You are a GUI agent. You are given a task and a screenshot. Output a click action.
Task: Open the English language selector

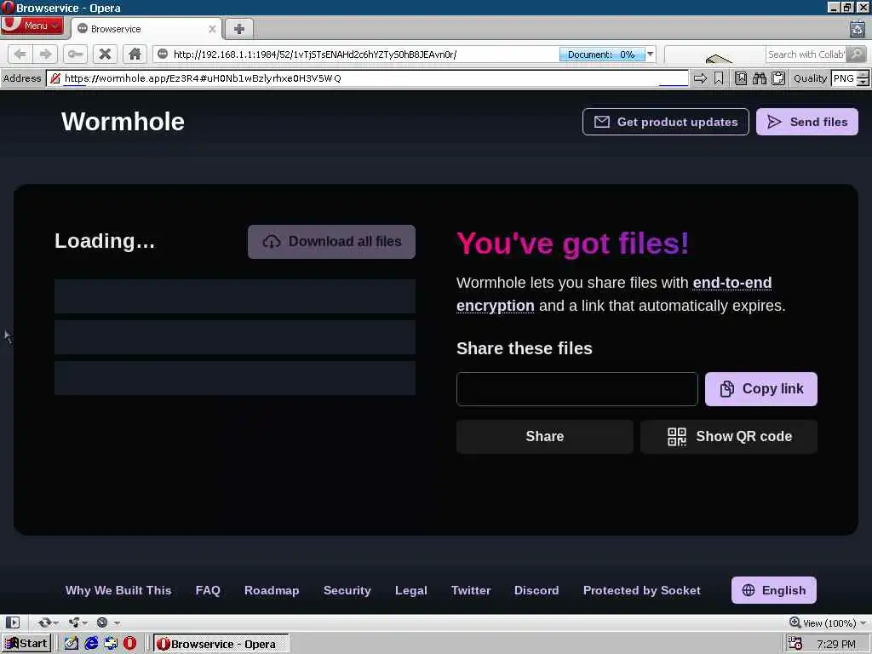[x=773, y=590]
